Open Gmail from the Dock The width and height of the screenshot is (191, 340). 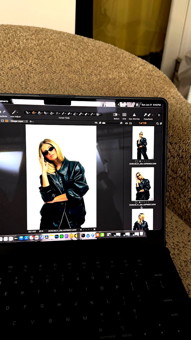point(37,238)
